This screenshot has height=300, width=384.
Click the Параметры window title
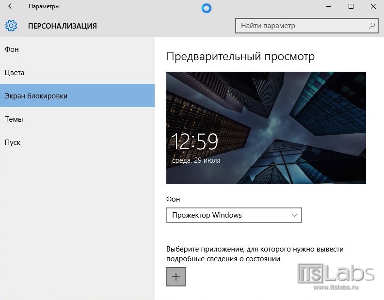(x=44, y=6)
